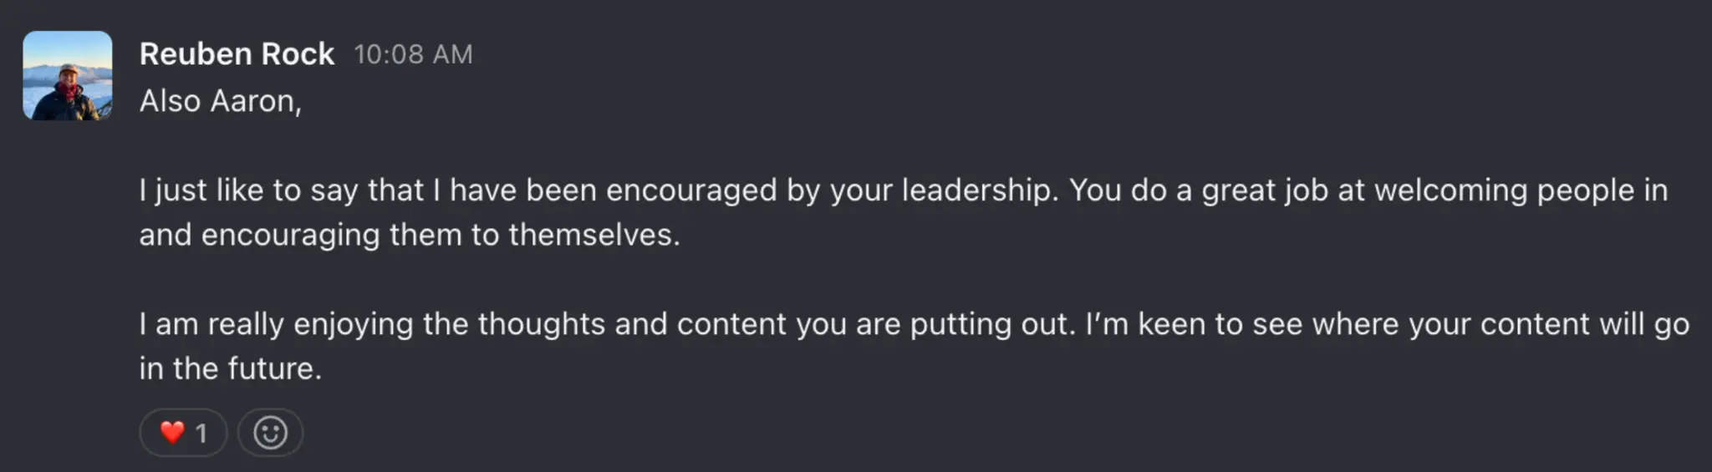Open profile via Reuben Rock sender name

pyautogui.click(x=237, y=54)
